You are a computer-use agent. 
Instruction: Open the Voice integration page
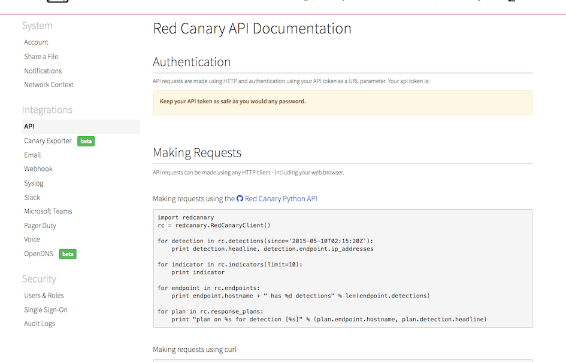pyautogui.click(x=32, y=240)
